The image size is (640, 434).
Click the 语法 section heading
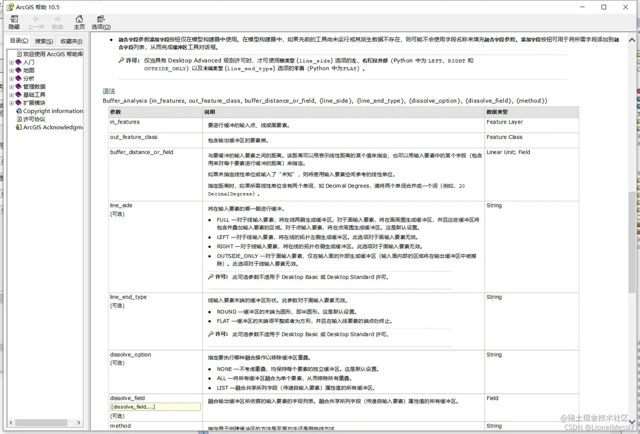coord(109,91)
